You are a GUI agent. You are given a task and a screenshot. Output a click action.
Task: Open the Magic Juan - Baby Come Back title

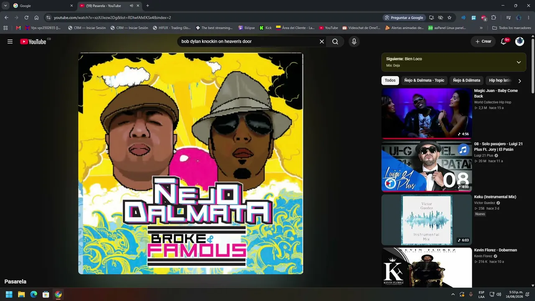[x=496, y=93]
